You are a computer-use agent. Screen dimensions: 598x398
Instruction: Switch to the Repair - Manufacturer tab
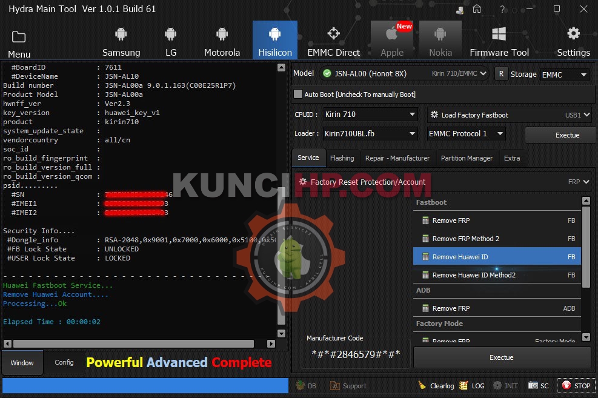(397, 158)
